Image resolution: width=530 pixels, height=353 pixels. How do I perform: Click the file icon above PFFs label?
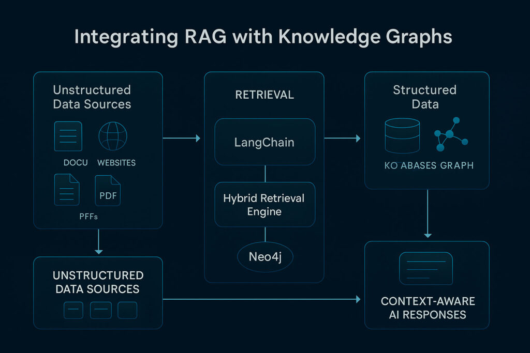tap(67, 189)
